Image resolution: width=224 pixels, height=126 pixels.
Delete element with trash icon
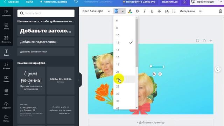[220, 11]
